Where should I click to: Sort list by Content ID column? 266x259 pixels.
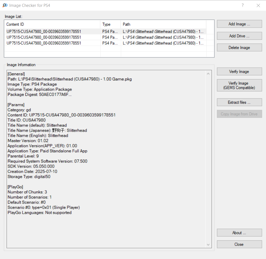(x=53, y=24)
